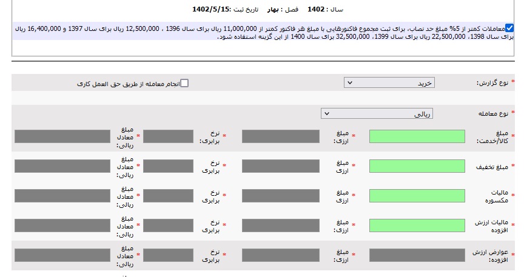This screenshot has height=277, width=524.
Task: Enable 'انجام معامله از طریق حق العمل کاری' checkbox
Action: pyautogui.click(x=184, y=83)
